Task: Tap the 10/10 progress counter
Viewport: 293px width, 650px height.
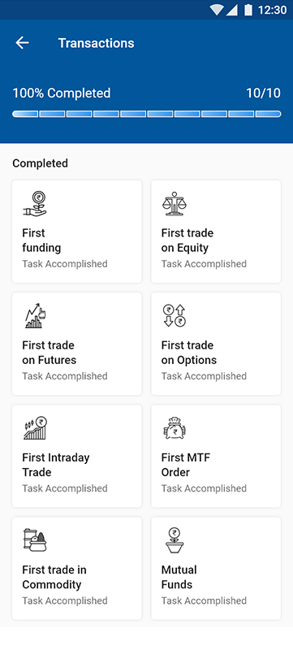Action: tap(263, 93)
